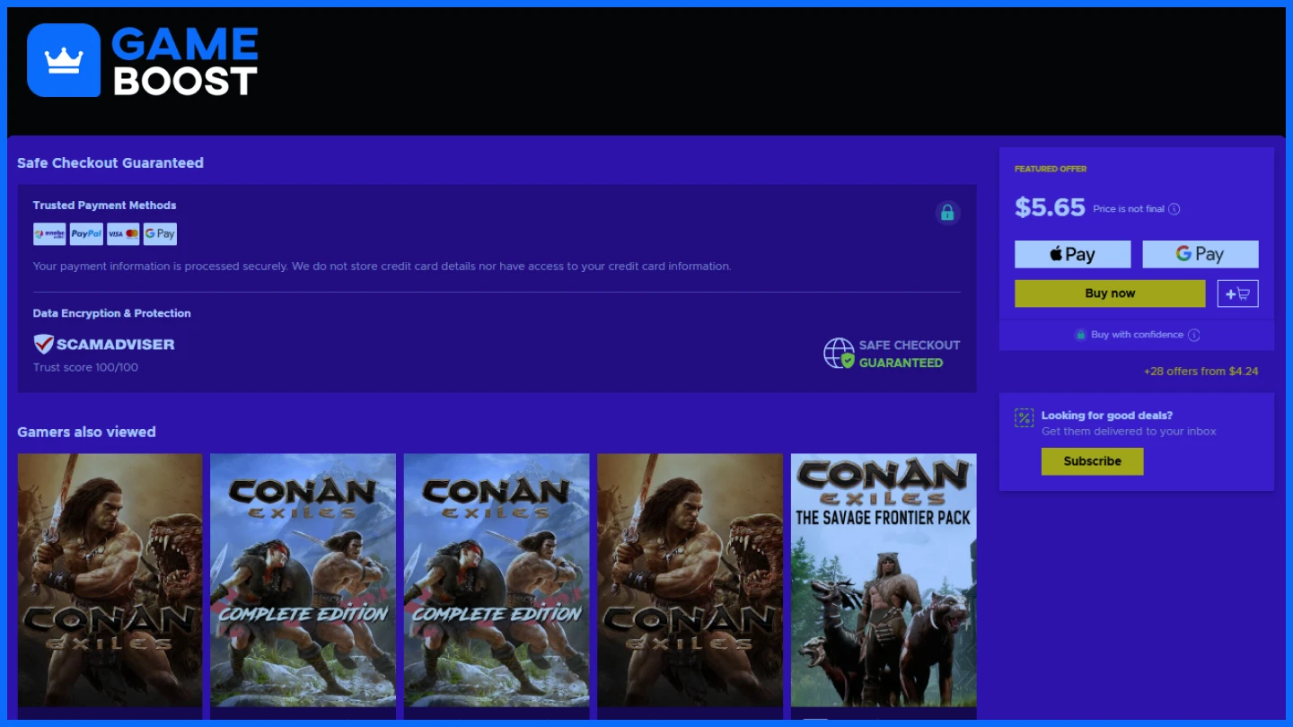Click the Price is not final text

1129,209
